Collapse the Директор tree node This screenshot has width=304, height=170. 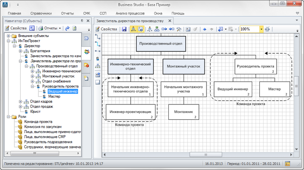pyautogui.click(x=14, y=46)
